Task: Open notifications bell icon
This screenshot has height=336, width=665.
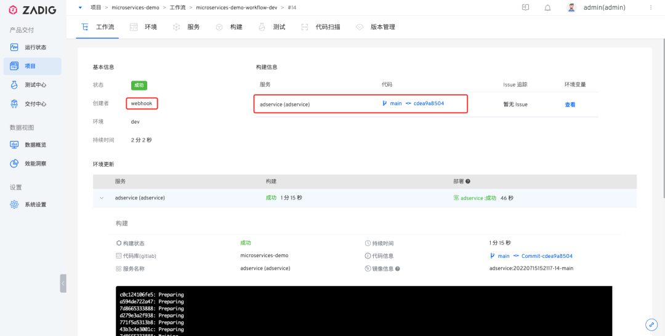Action: coord(547,7)
